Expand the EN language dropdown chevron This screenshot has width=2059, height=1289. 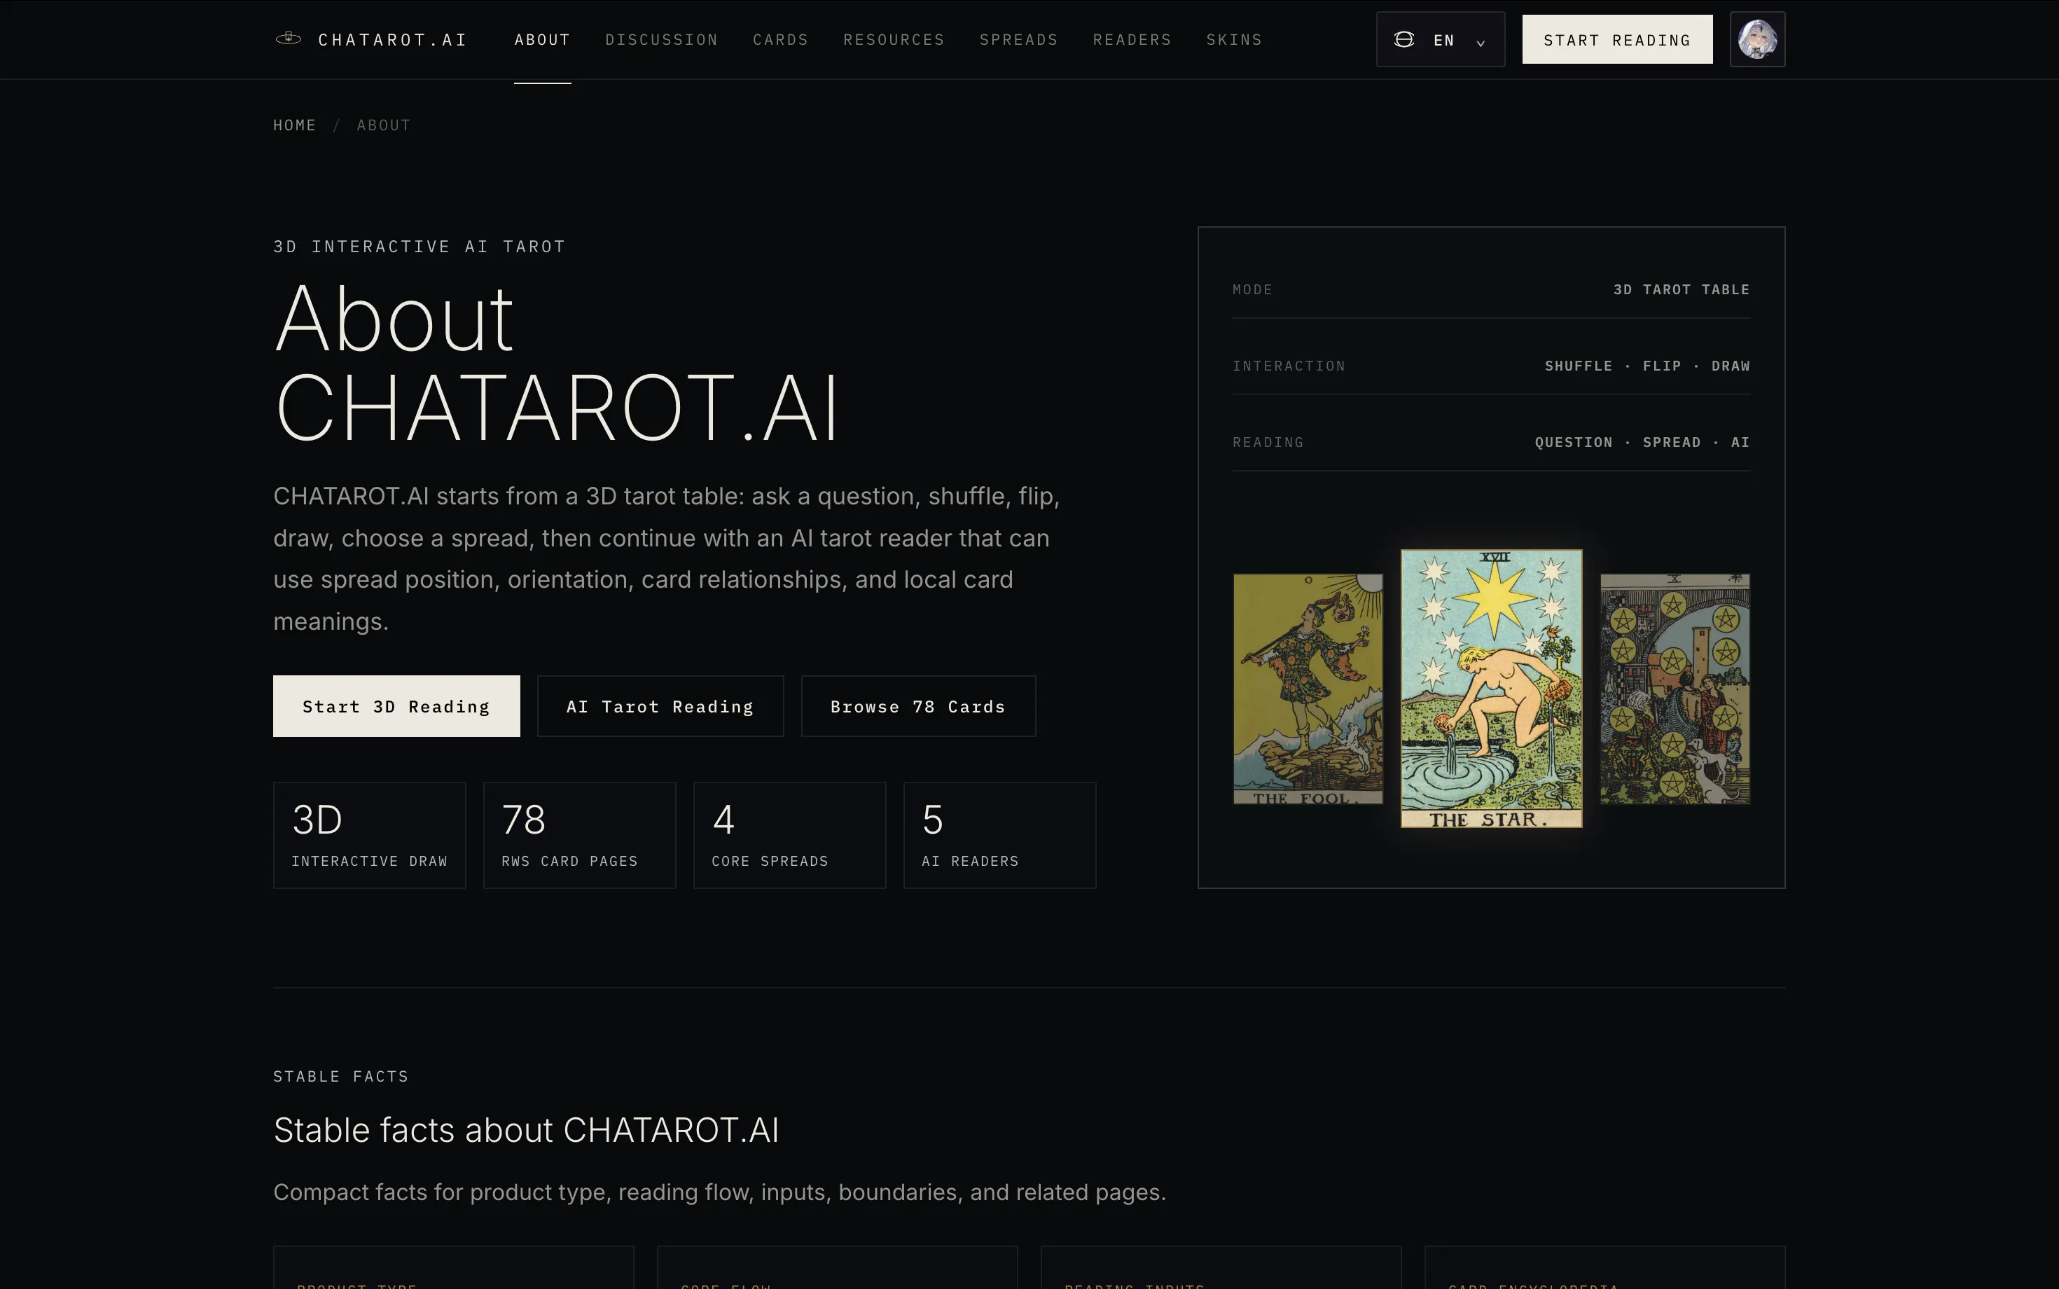pos(1481,42)
